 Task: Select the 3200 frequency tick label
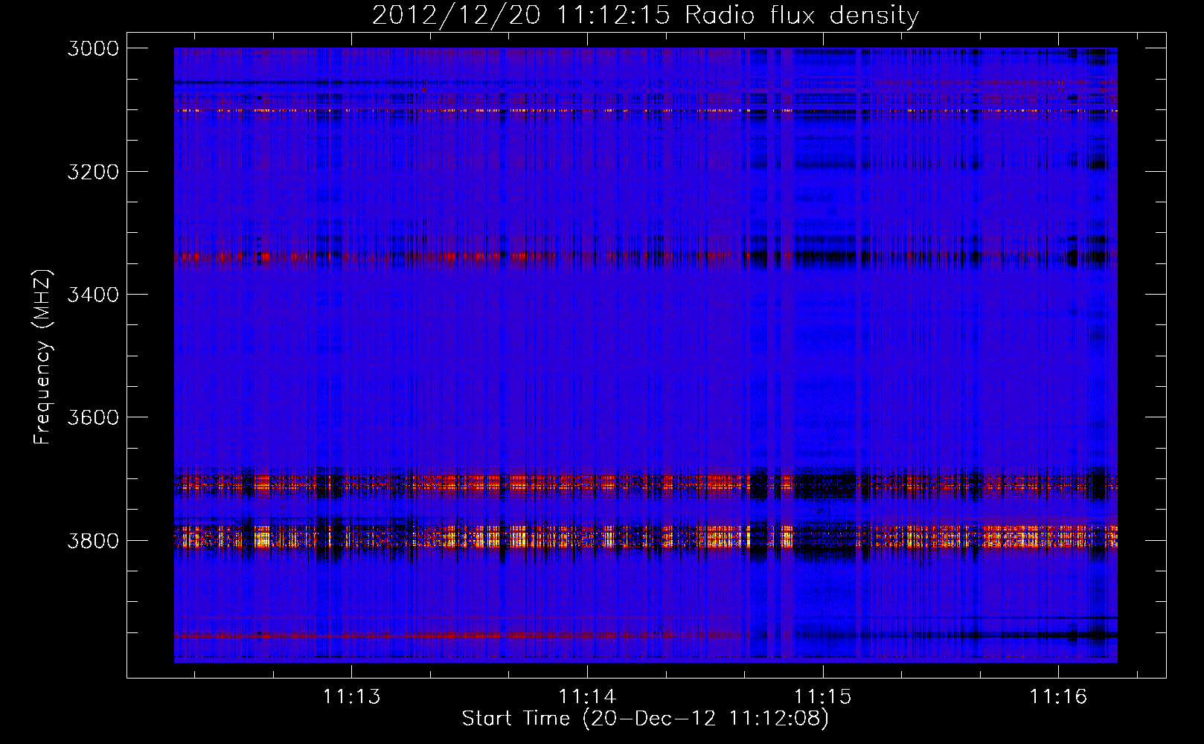93,172
